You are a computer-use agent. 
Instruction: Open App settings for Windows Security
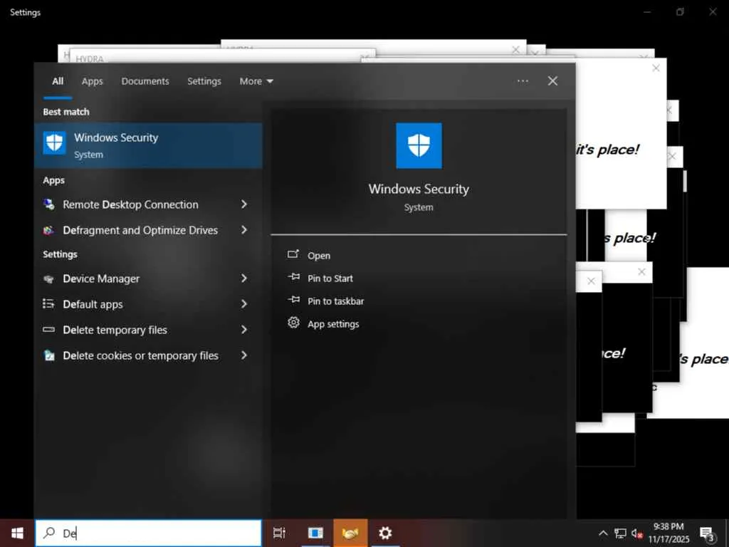[x=333, y=324]
